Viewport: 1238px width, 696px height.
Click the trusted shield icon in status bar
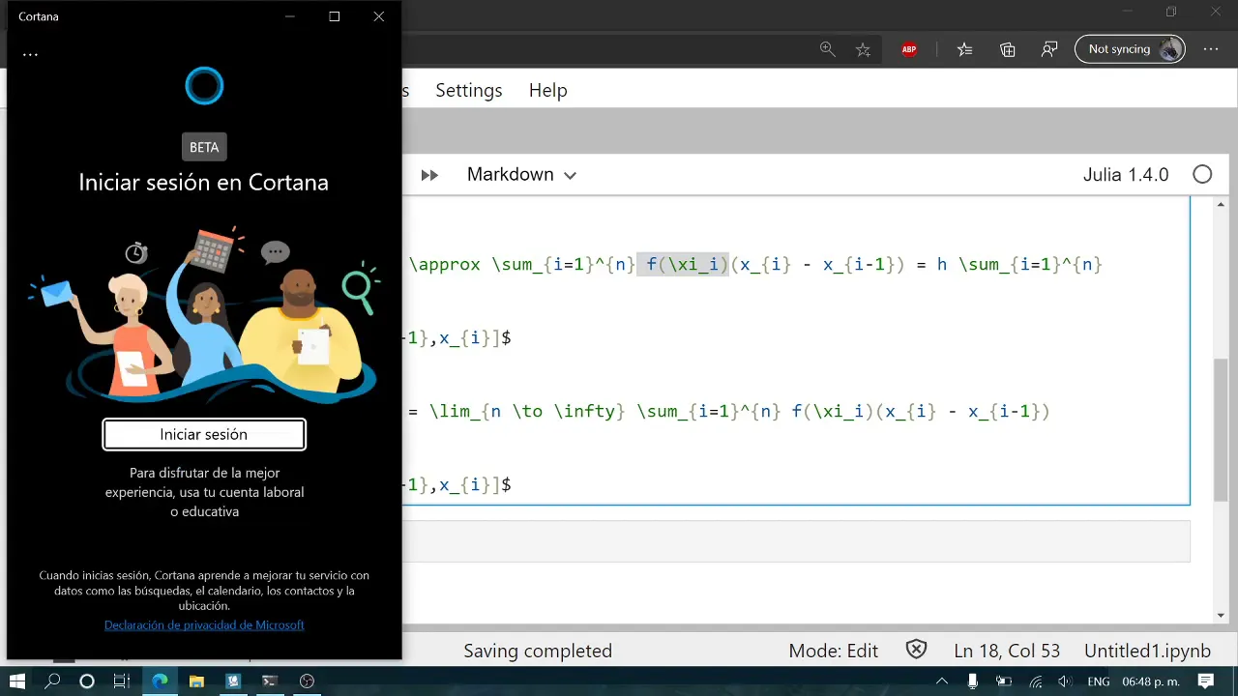click(x=916, y=651)
